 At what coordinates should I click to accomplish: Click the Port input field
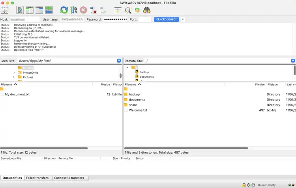click(145, 19)
